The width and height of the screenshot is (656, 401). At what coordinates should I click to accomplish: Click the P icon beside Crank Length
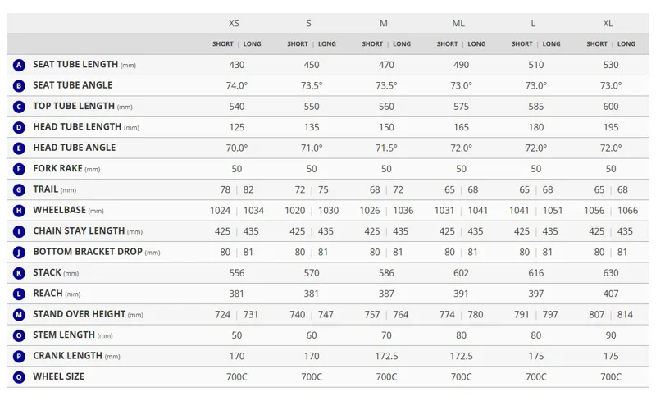[19, 356]
